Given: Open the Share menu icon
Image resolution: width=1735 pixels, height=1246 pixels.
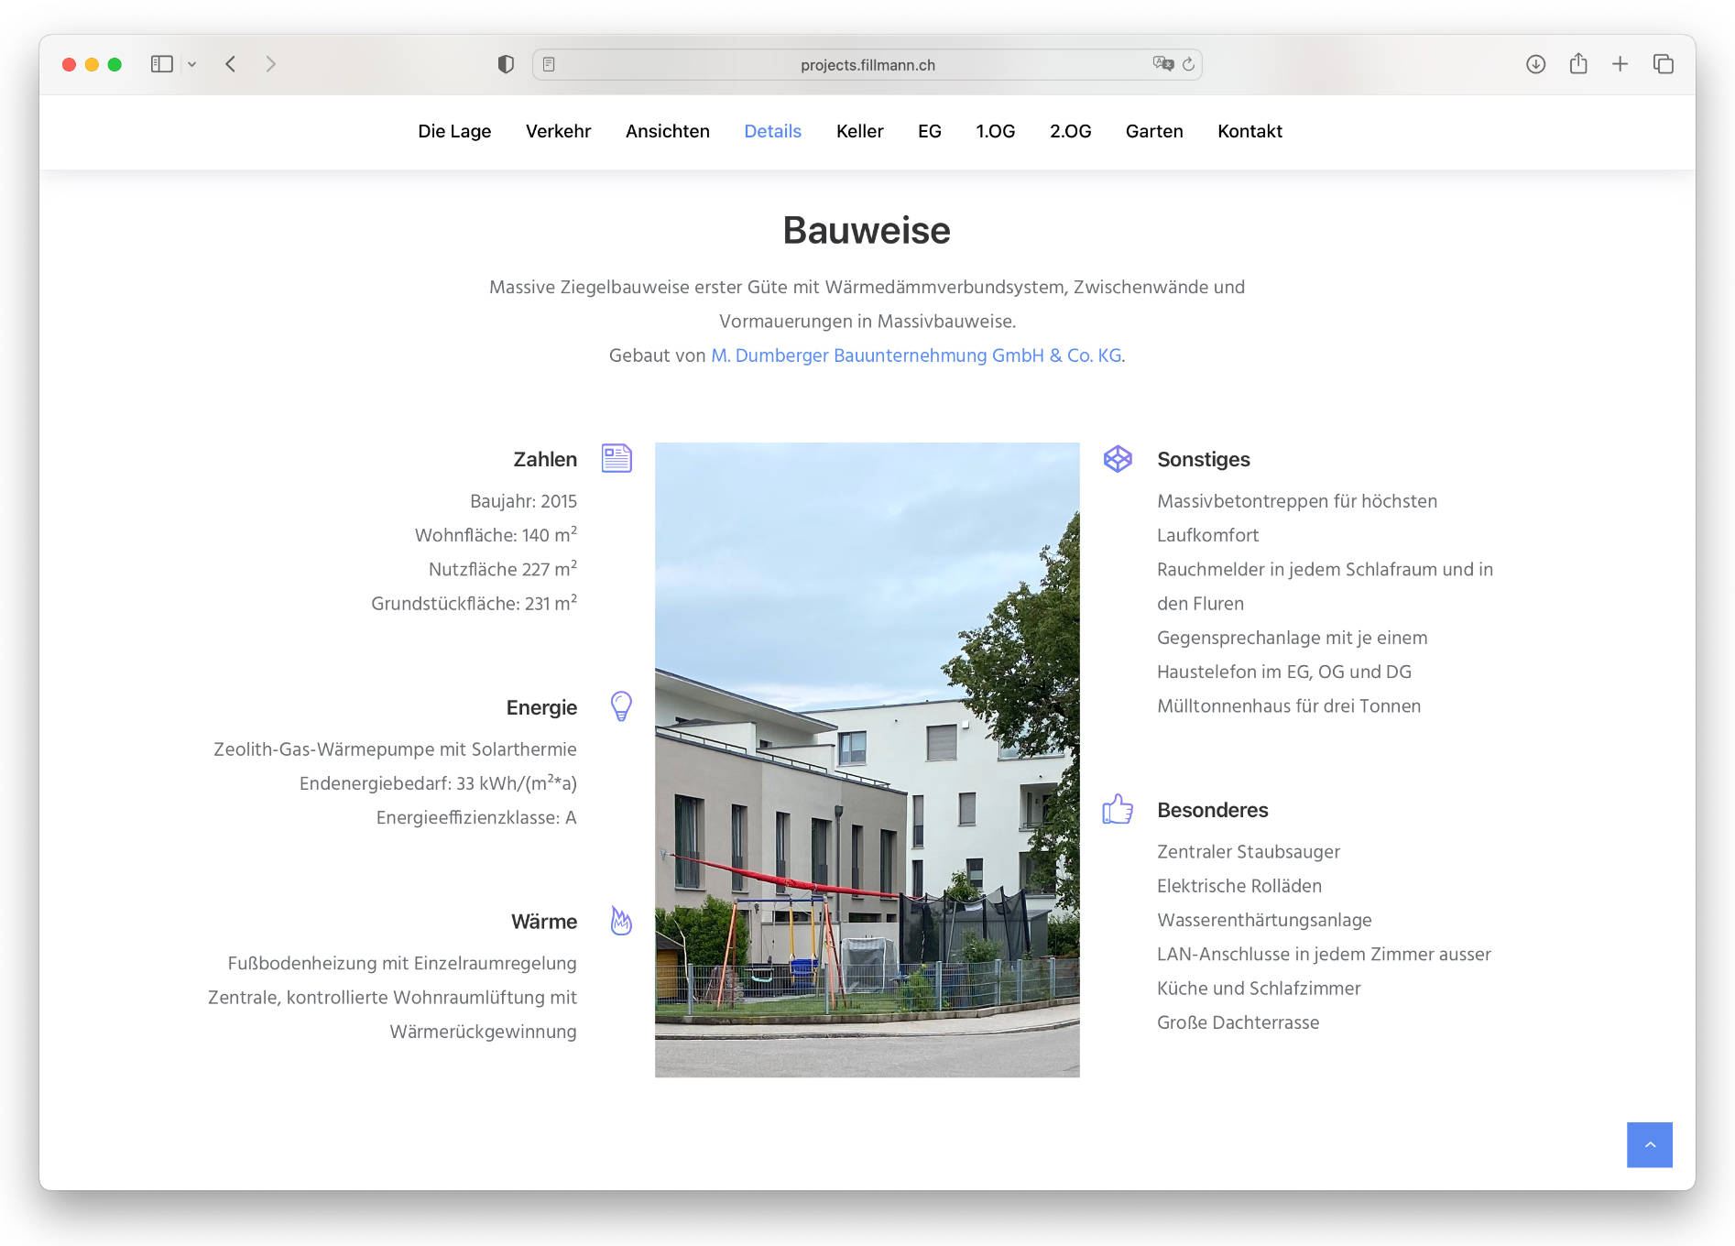Looking at the screenshot, I should [1577, 64].
